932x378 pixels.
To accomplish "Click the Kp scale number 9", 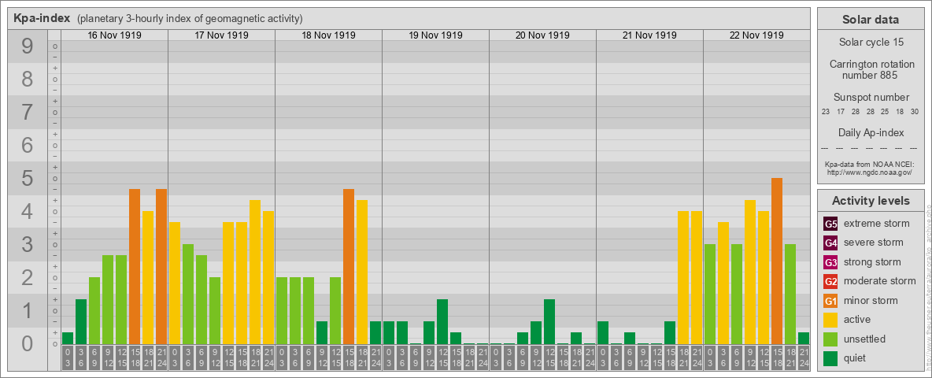I will (x=28, y=46).
